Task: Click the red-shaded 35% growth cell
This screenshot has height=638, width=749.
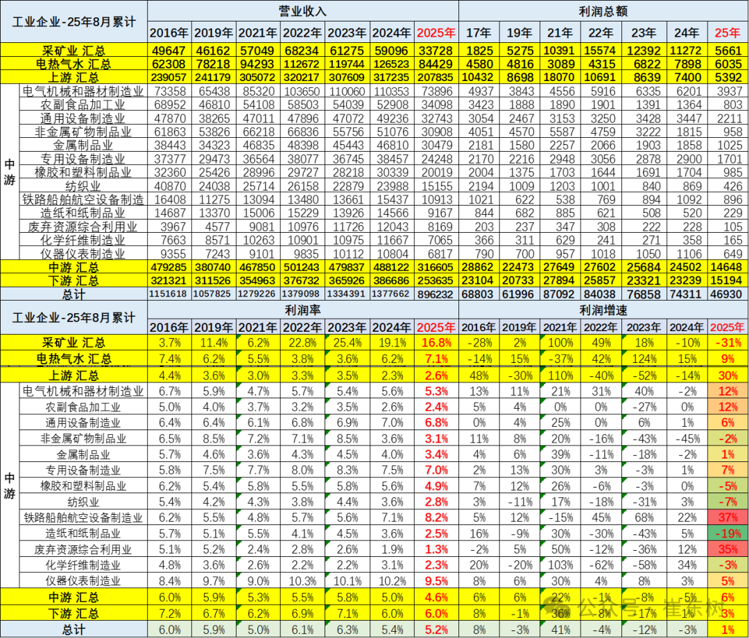Action: click(728, 549)
